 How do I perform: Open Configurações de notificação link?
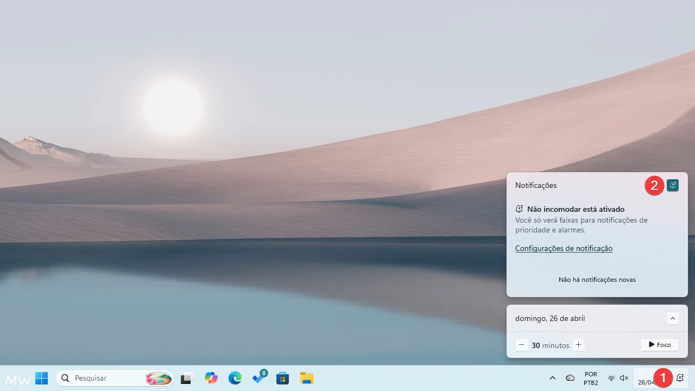coord(564,248)
